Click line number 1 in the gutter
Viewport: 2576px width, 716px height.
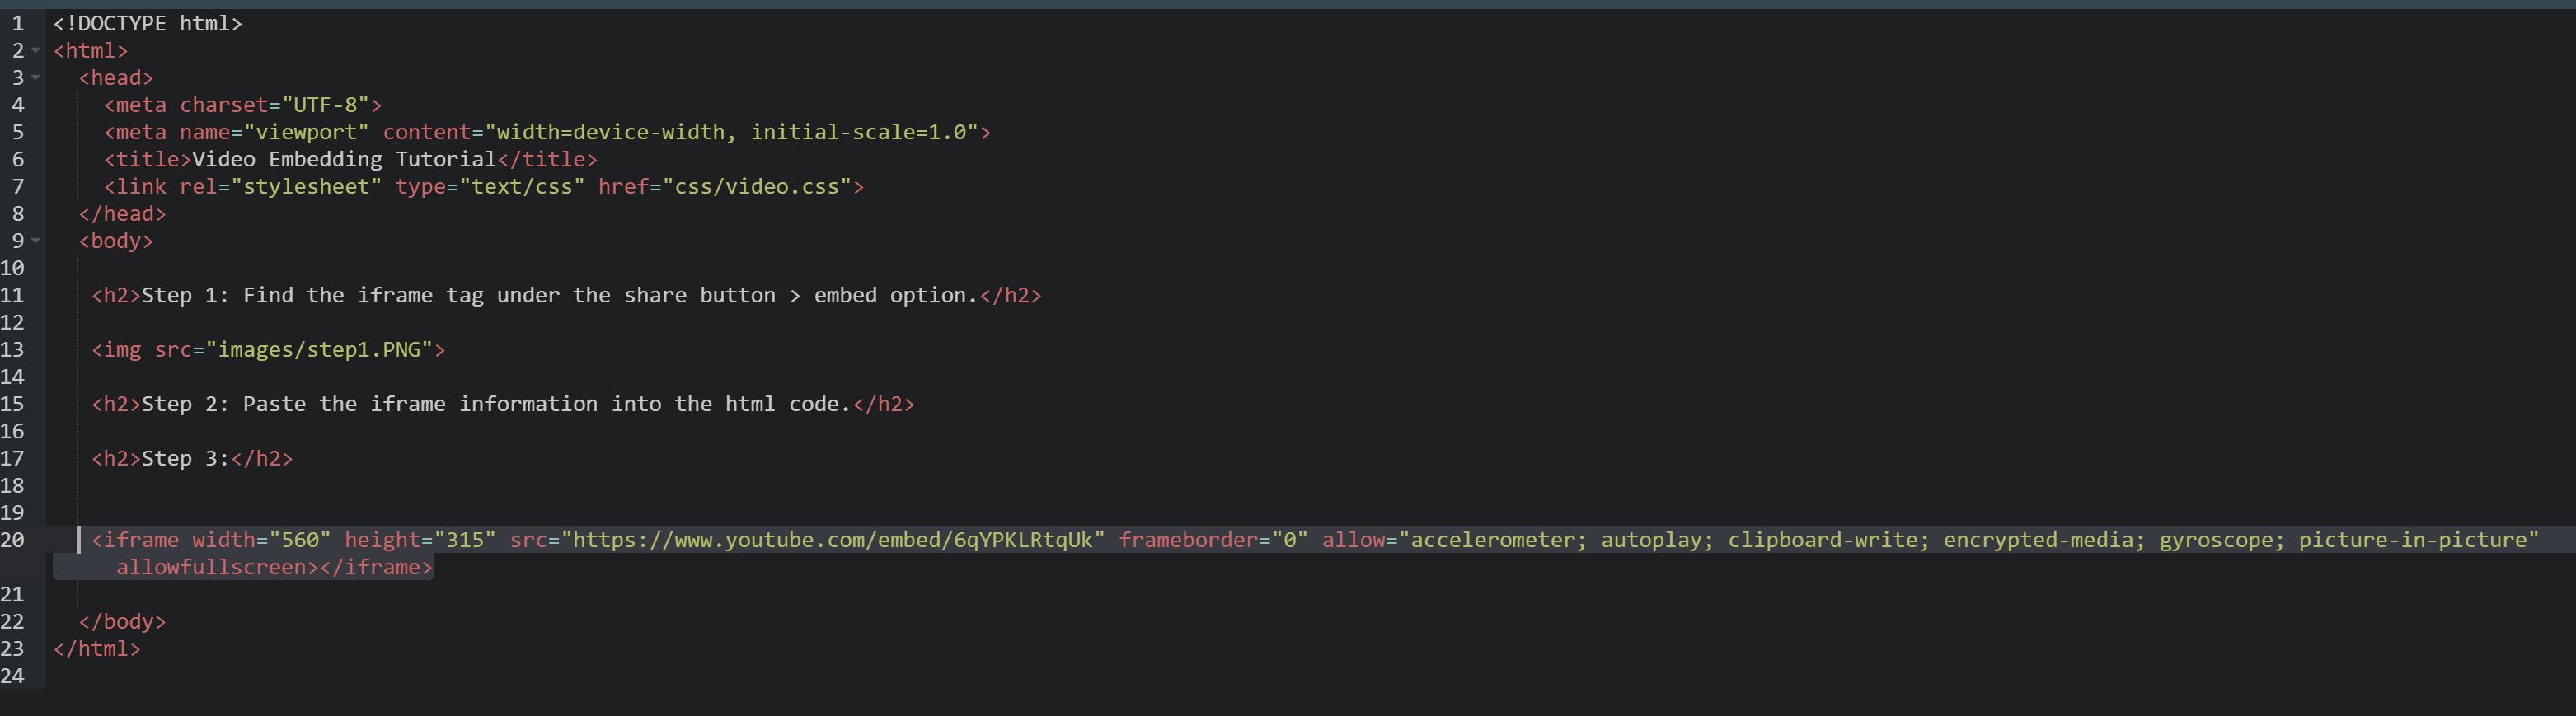click(x=18, y=23)
